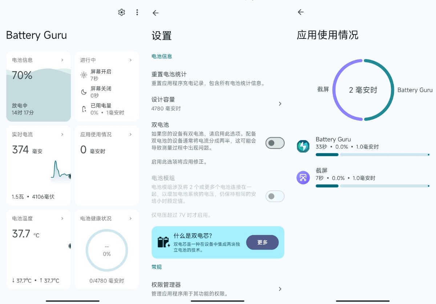
Task: Tap the sun icon beside 屏幕开启
Action: 84,75
